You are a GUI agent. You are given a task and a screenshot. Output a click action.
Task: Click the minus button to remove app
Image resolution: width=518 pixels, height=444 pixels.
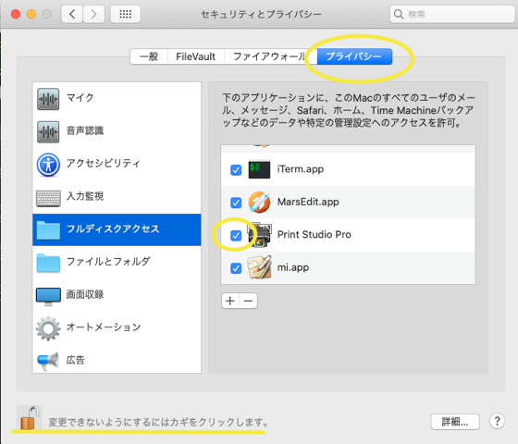[x=249, y=301]
